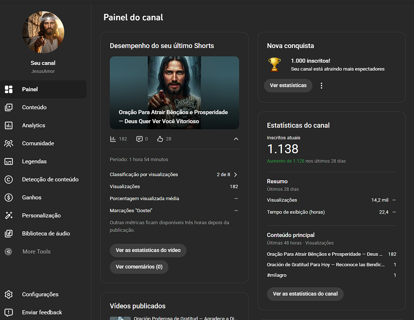Viewport: 414px width, 320px height.
Task: Click the Visualizações row showing 182
Action: pos(174,187)
